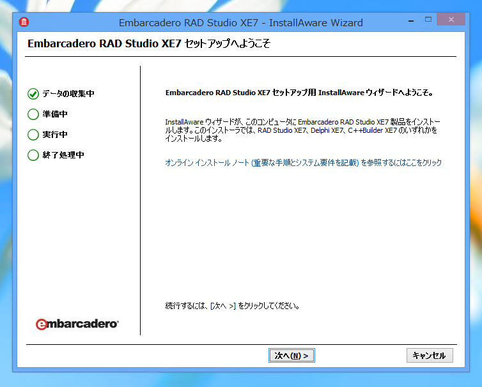Click the 次へ(N) > button

click(x=292, y=355)
